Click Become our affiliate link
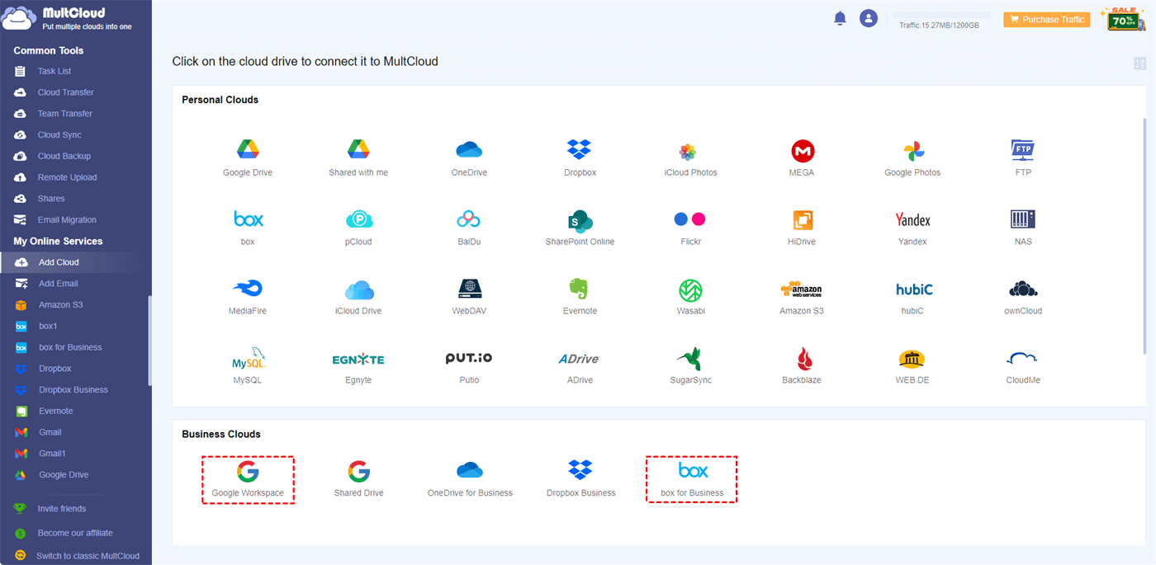Screen dimensions: 1156x565 [75, 533]
